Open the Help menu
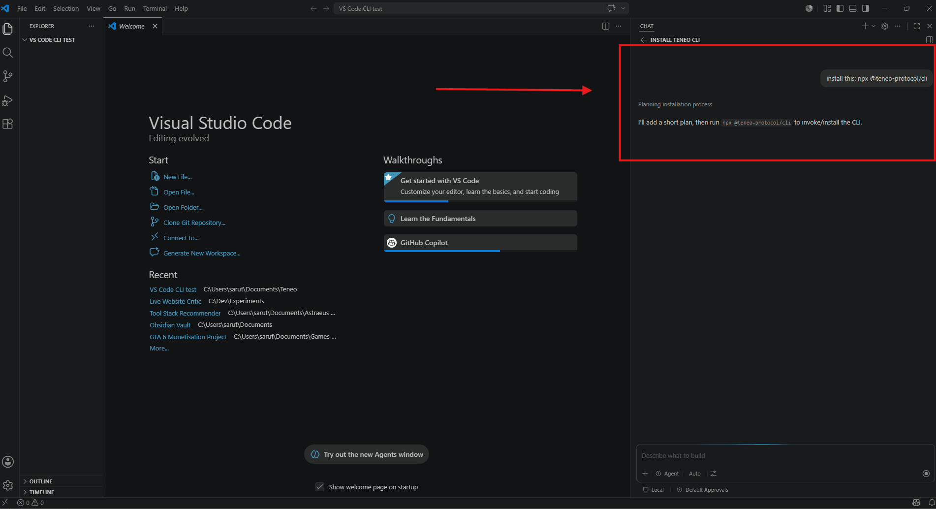The width and height of the screenshot is (936, 509). (181, 8)
